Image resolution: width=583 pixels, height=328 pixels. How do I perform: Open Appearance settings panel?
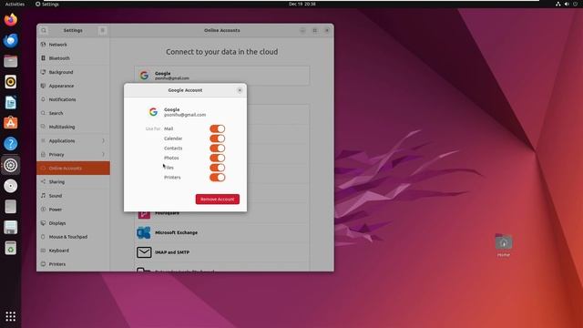pyautogui.click(x=73, y=86)
